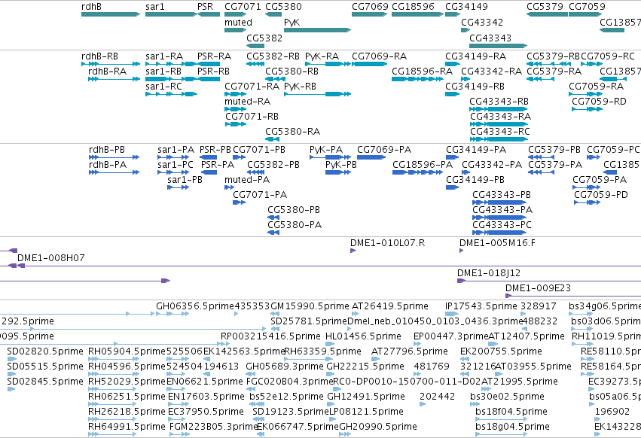This screenshot has height=438, width=641.
Task: Select transcript sar1-RC
Action: [171, 94]
